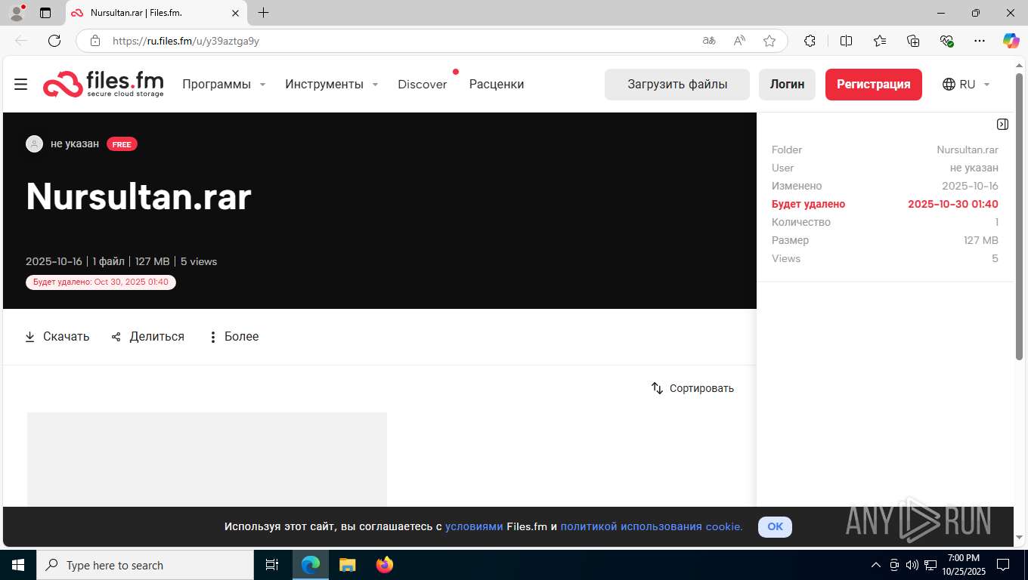Viewport: 1028px width, 580px height.
Task: Open Task View on taskbar
Action: [272, 565]
